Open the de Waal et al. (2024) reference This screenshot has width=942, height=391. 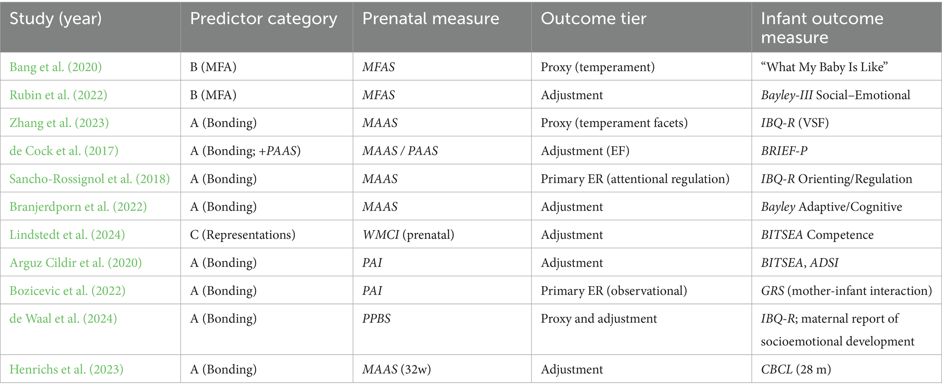(63, 319)
